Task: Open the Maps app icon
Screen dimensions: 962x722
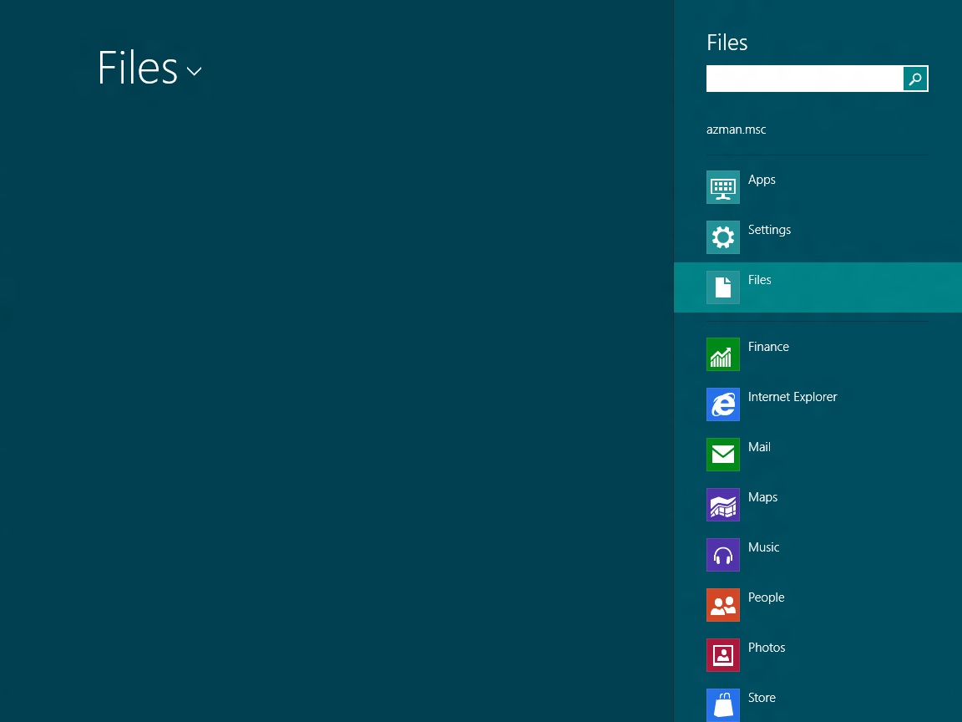Action: click(722, 505)
